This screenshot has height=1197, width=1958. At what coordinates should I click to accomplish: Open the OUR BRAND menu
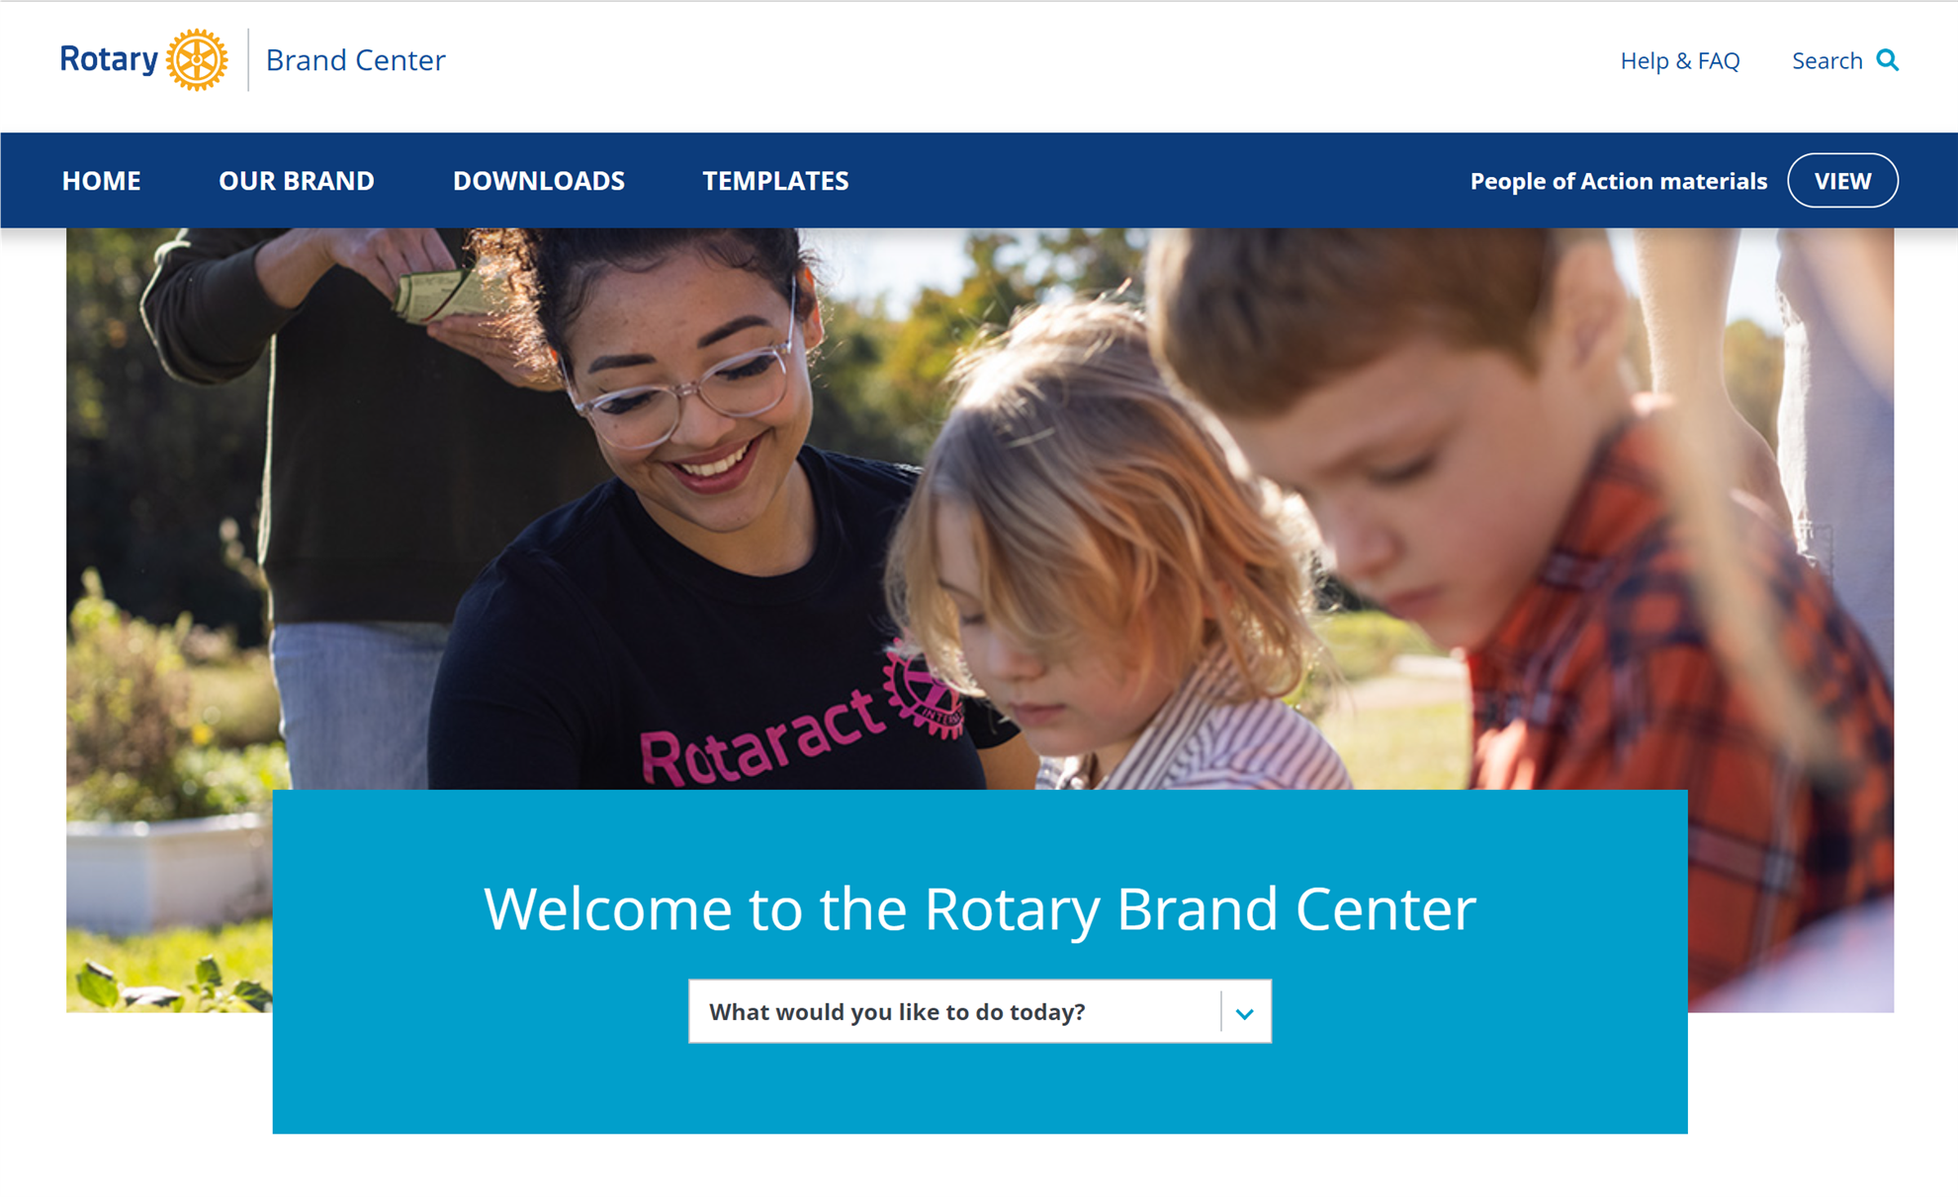[297, 181]
